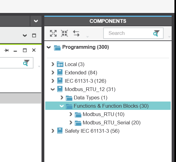Select the Safety IEC 61131-3 (56) book icon
This screenshot has width=176, height=162.
(x=60, y=131)
